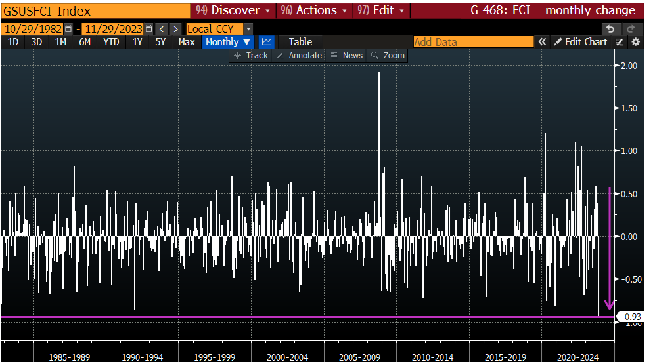Click the Local CCY currency field
The width and height of the screenshot is (655, 362).
(x=214, y=29)
